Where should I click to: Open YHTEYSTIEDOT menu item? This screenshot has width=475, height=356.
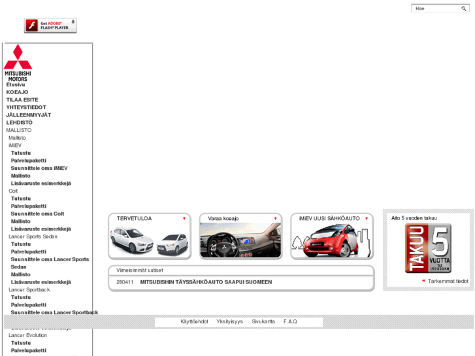[26, 107]
